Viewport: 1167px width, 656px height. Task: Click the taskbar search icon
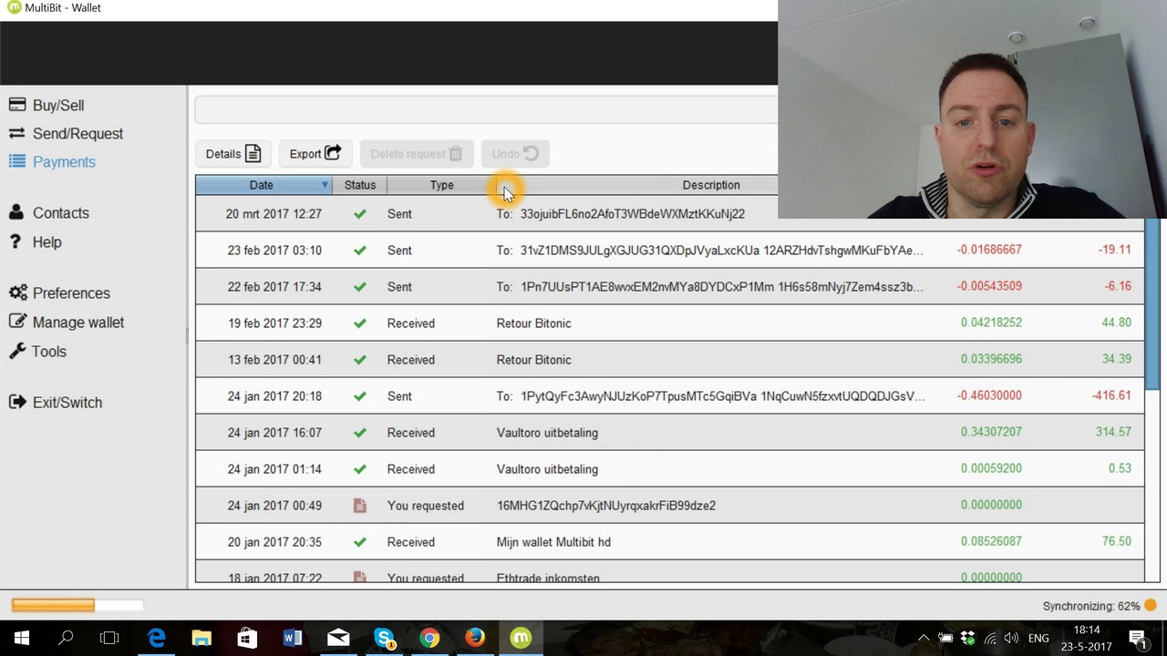click(66, 638)
